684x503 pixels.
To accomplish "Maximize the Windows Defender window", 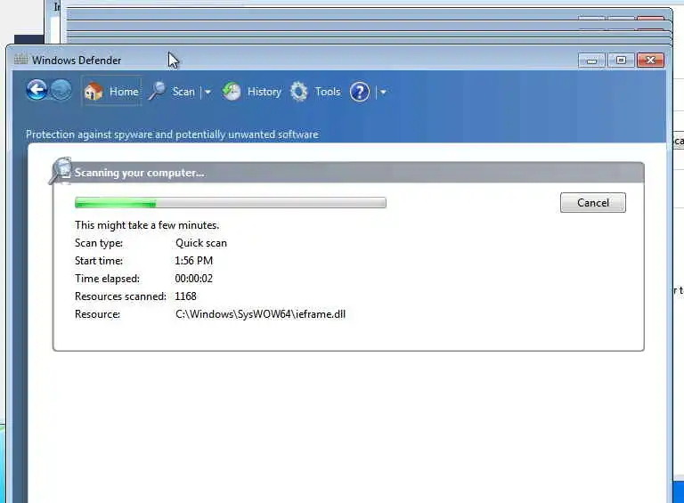I will pyautogui.click(x=621, y=61).
